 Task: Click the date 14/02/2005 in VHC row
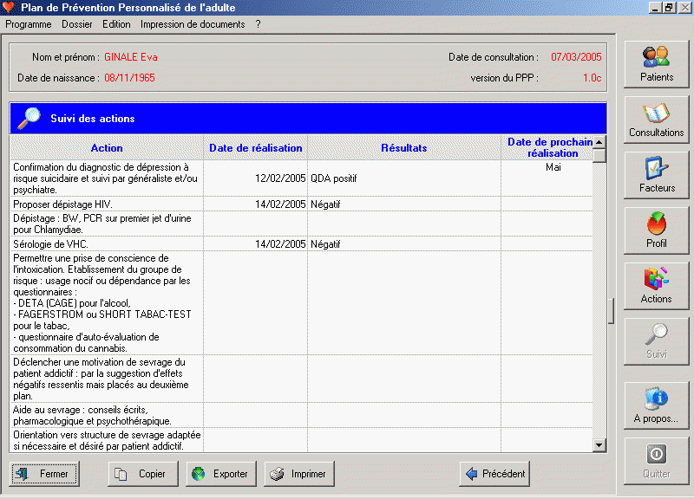pos(255,244)
